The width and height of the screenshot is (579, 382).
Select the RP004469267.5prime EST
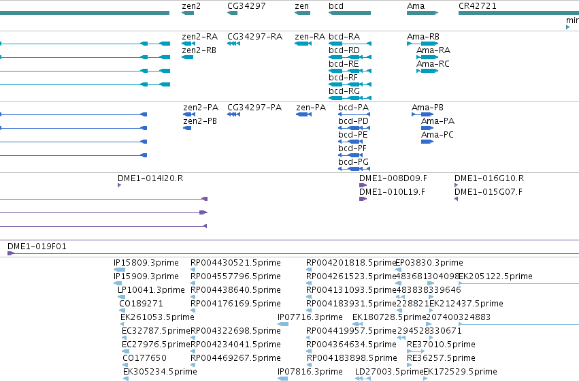(193, 365)
